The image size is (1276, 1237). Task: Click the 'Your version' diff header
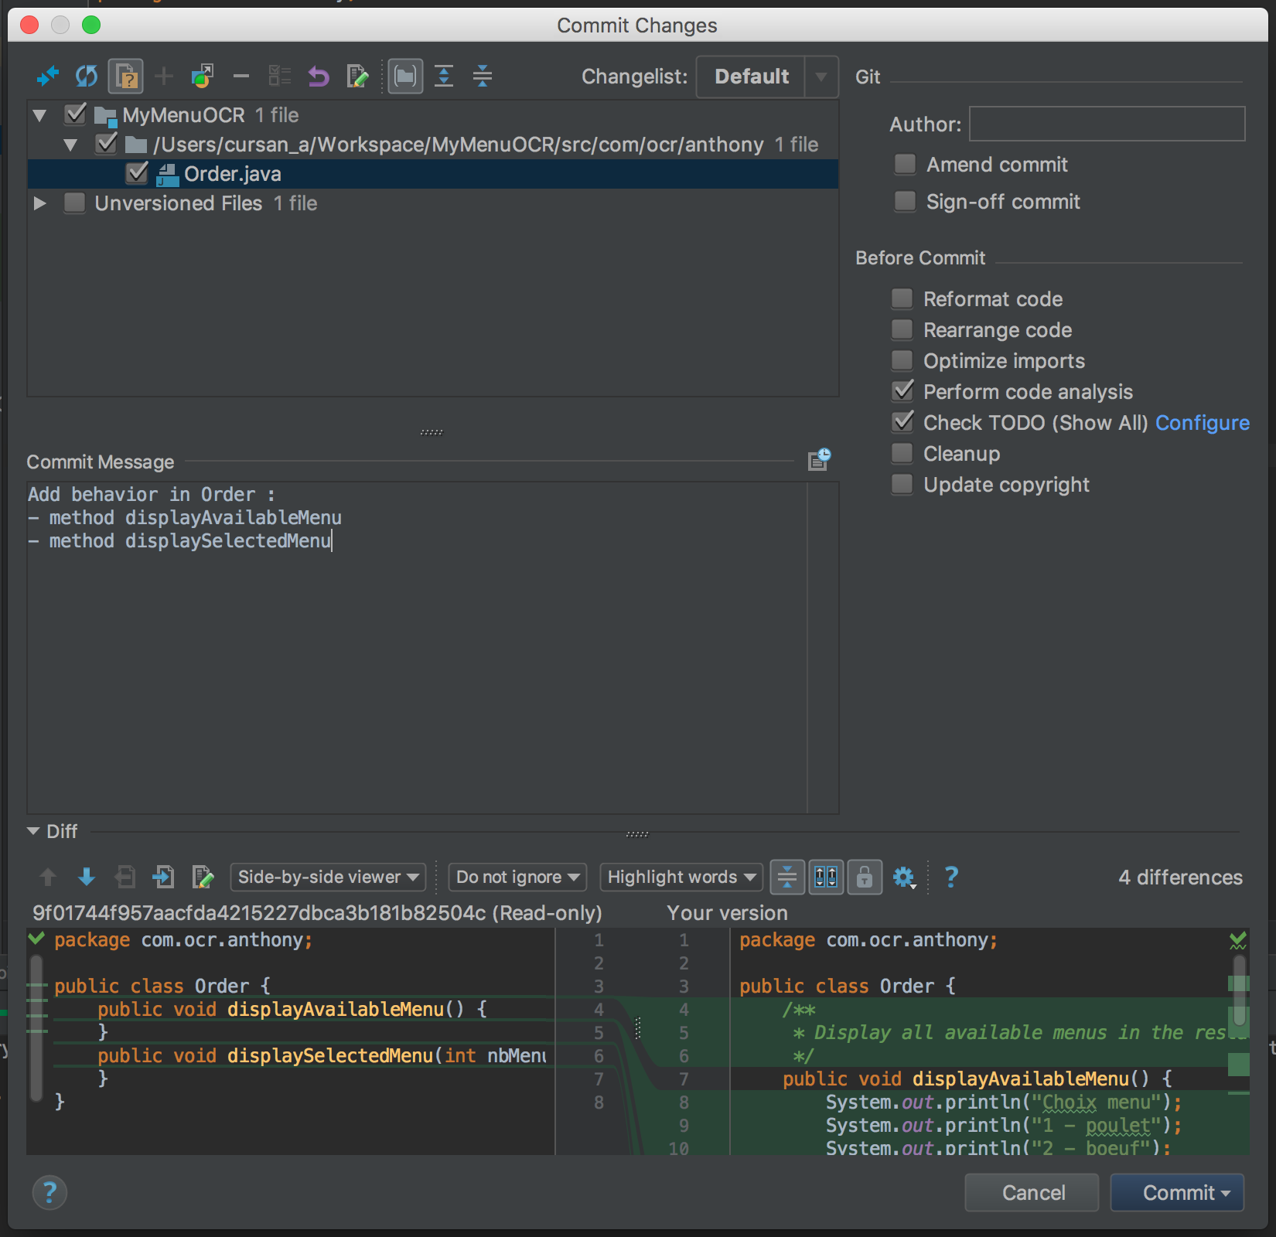click(727, 913)
